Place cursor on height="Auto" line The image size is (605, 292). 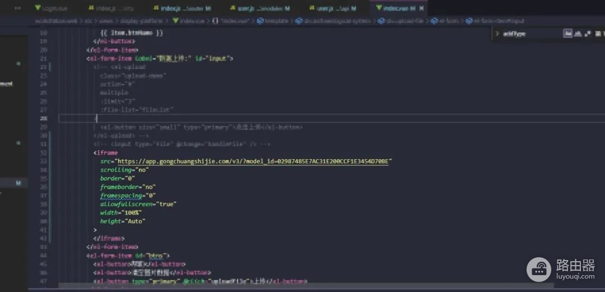click(122, 221)
